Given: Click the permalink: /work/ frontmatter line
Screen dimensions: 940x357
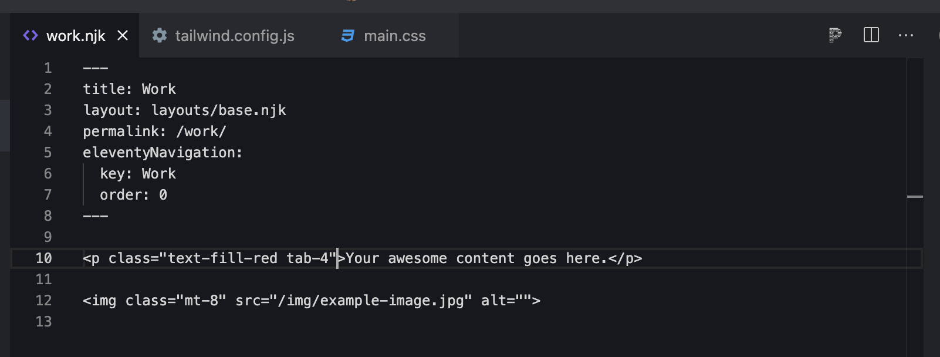Looking at the screenshot, I should tap(154, 131).
